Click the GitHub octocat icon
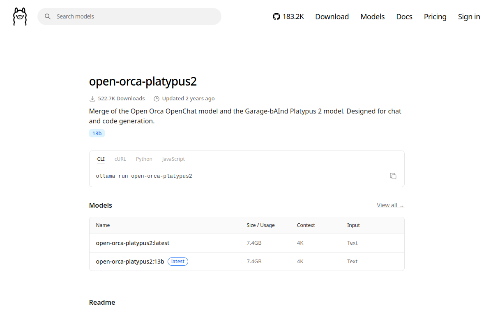This screenshot has height=329, width=493. [x=276, y=16]
